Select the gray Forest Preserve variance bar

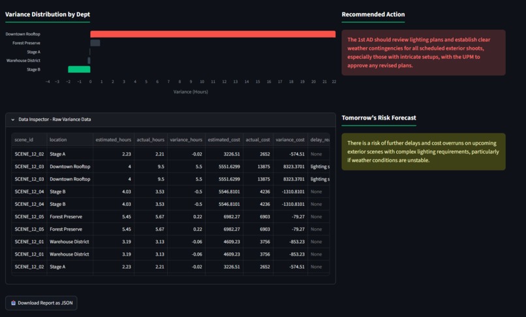coord(95,43)
